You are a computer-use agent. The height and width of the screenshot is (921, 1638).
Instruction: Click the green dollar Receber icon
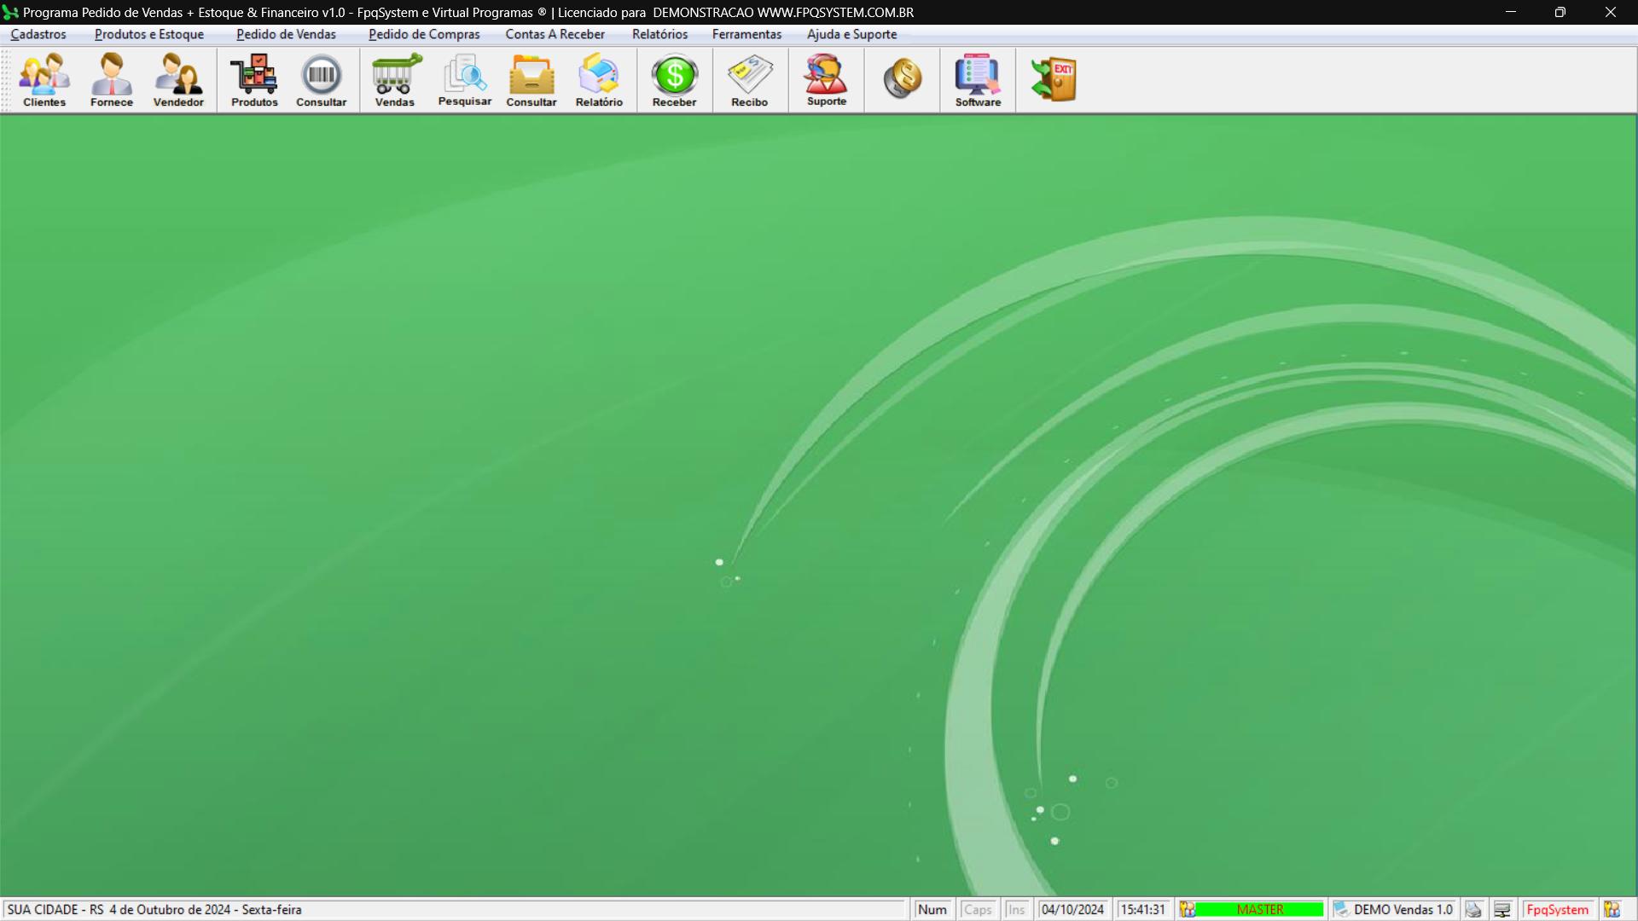click(x=674, y=80)
